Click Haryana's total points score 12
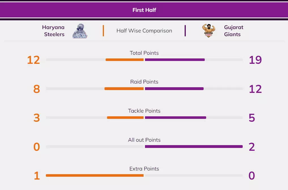This screenshot has height=190, width=288. [x=33, y=60]
